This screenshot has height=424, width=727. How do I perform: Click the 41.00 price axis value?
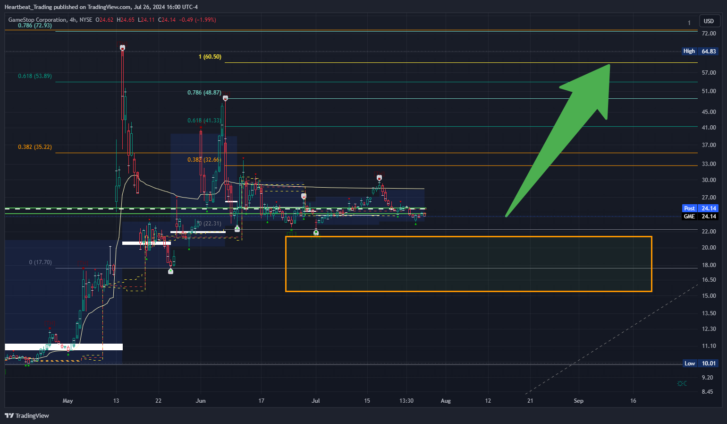[709, 128]
